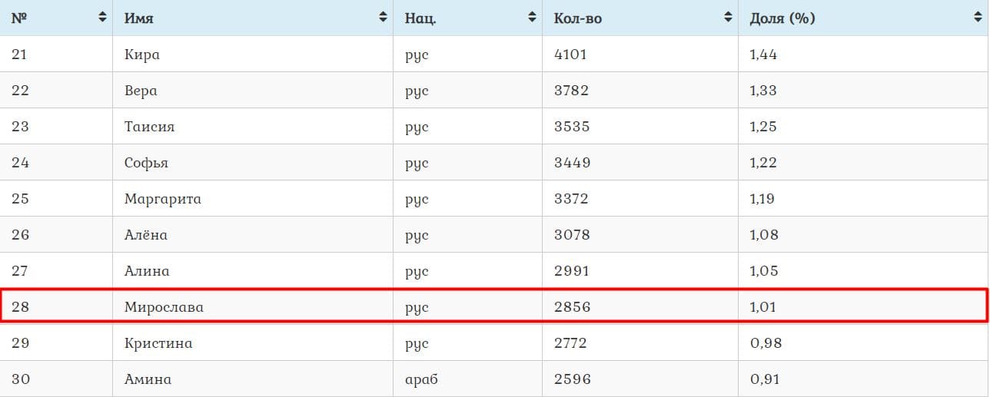This screenshot has height=397, width=990.
Task: Click sort arrows in the Имя column
Action: (383, 18)
